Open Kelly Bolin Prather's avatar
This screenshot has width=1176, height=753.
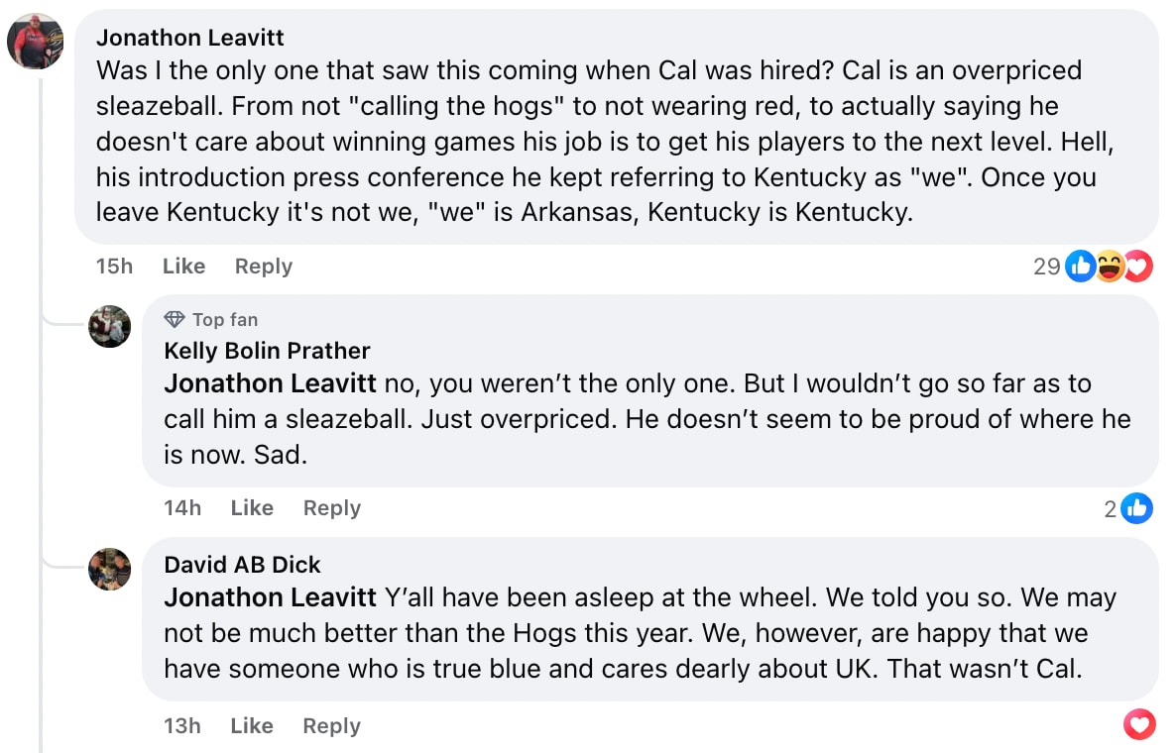(110, 326)
